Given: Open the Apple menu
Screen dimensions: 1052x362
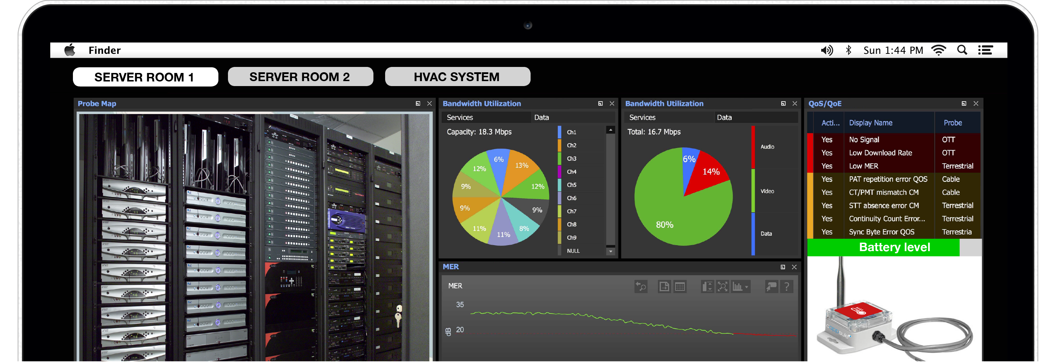Looking at the screenshot, I should click(x=70, y=50).
